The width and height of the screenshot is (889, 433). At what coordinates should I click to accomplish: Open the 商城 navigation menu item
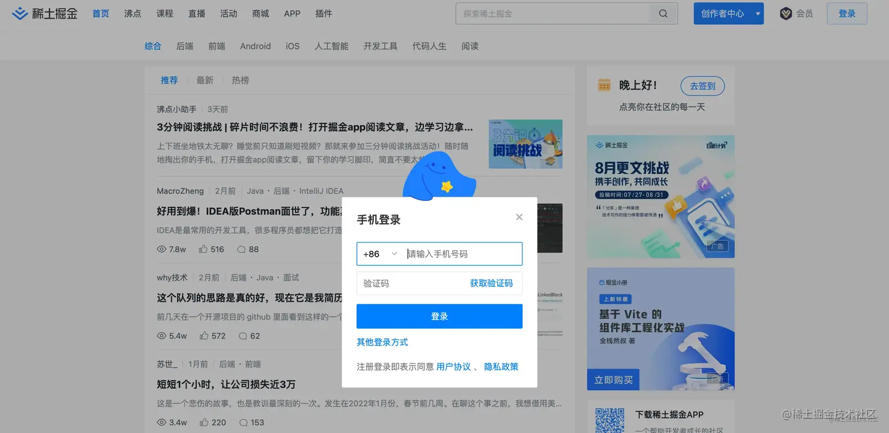pyautogui.click(x=260, y=13)
